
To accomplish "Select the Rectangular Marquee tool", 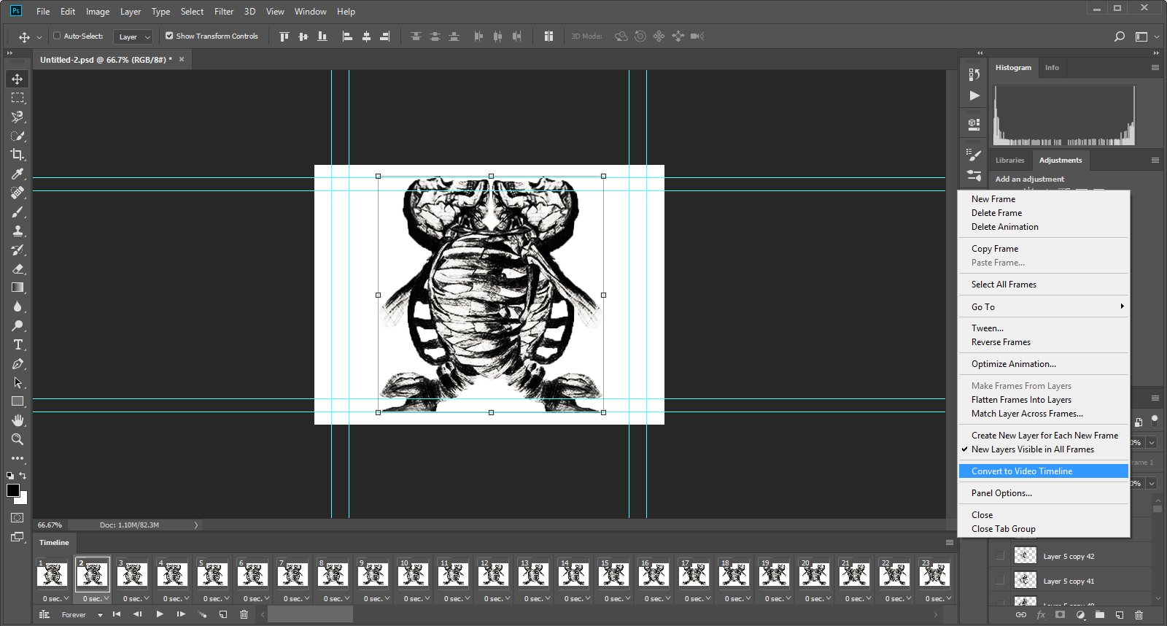I will (18, 98).
